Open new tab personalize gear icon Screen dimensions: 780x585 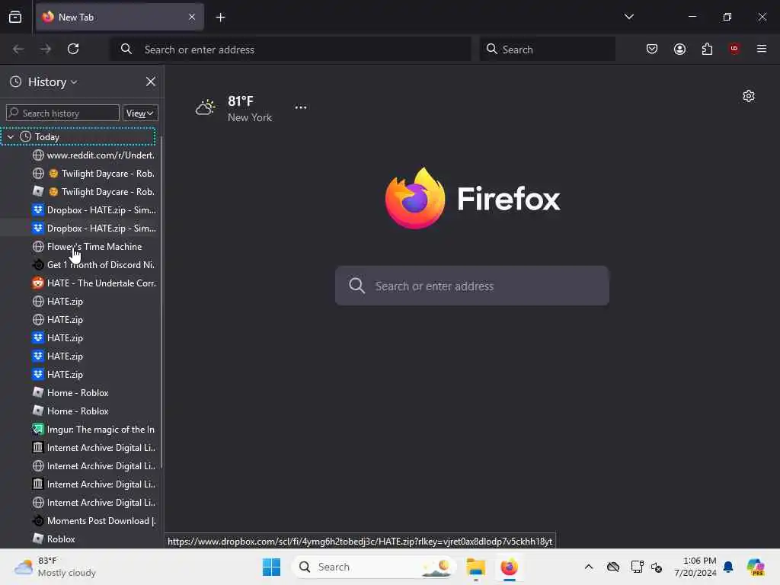(749, 96)
